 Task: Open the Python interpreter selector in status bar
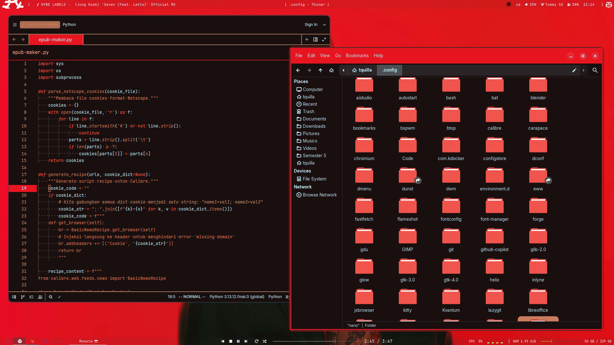(x=237, y=297)
